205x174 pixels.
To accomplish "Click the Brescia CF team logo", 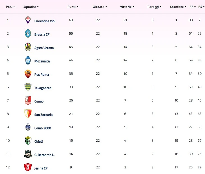I will [28, 34].
